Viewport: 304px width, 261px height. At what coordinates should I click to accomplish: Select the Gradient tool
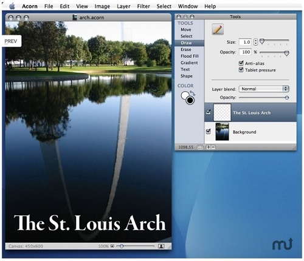(189, 63)
